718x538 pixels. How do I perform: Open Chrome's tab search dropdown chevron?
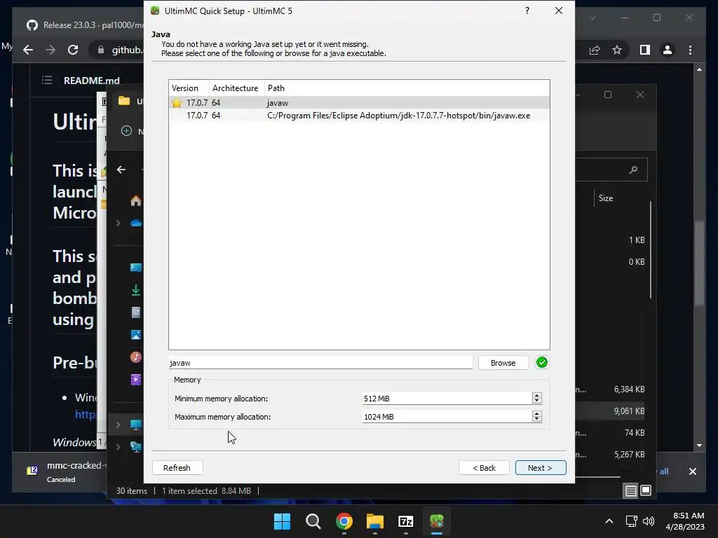(592, 18)
